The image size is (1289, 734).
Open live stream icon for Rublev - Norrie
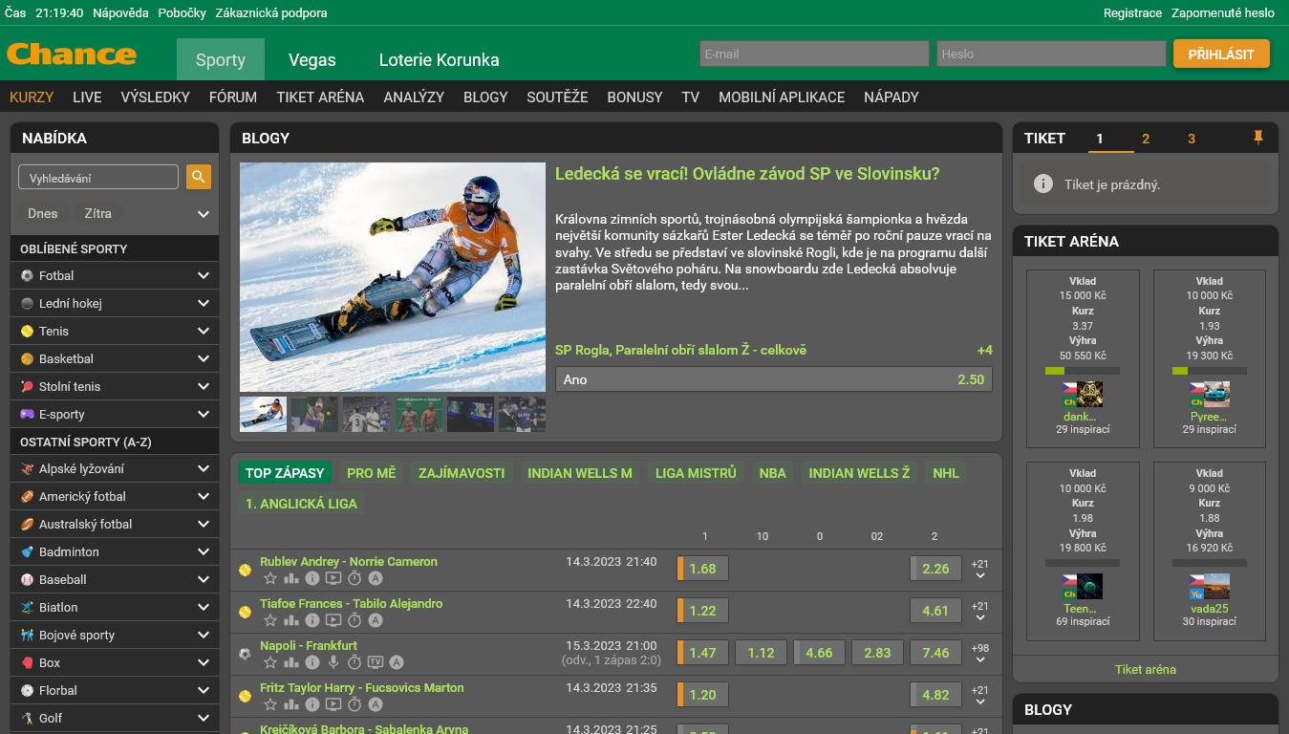[333, 578]
